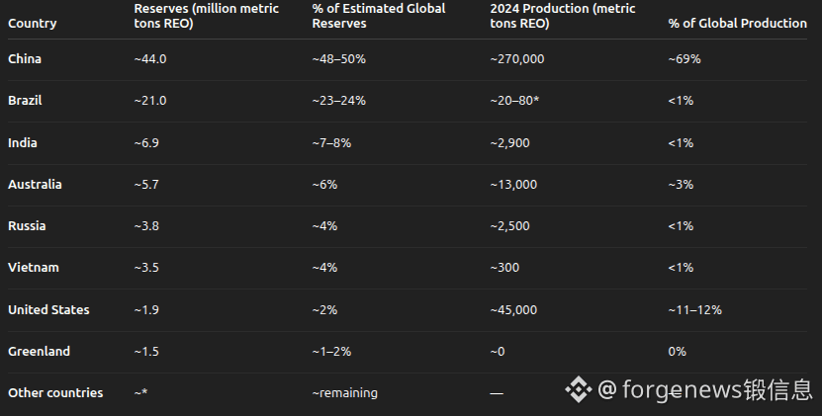Screen dimensions: 822x416
Task: Click the @forgenews watermark text
Action: pos(704,390)
